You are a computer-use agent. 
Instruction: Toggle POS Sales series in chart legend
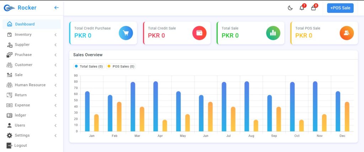click(121, 66)
